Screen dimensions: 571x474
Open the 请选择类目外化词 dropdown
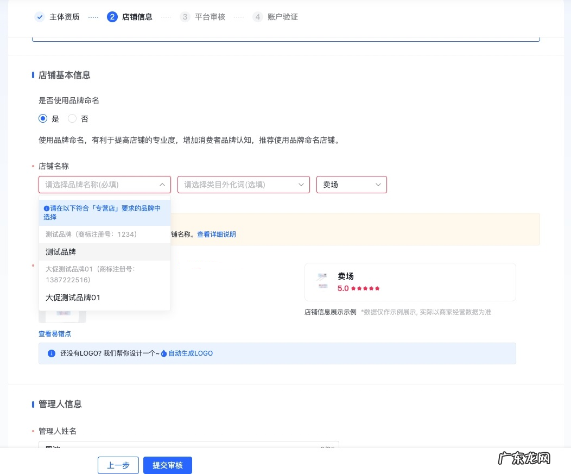point(243,185)
